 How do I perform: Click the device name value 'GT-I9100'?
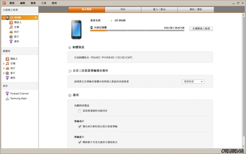[x=120, y=20]
